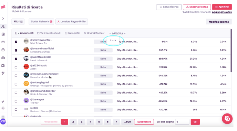This screenshot has width=237, height=131.
Task: Open the @iwanttoleaveok profile name
Action: tap(41, 57)
